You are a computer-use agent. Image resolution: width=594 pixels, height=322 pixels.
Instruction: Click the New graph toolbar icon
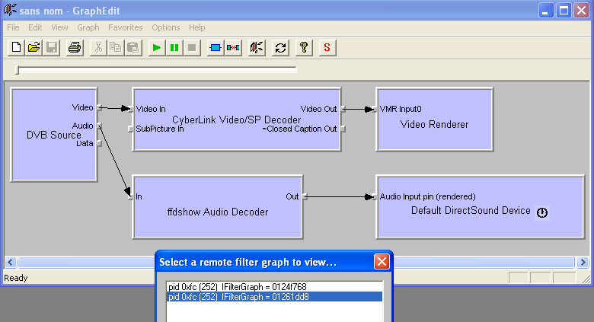(16, 48)
